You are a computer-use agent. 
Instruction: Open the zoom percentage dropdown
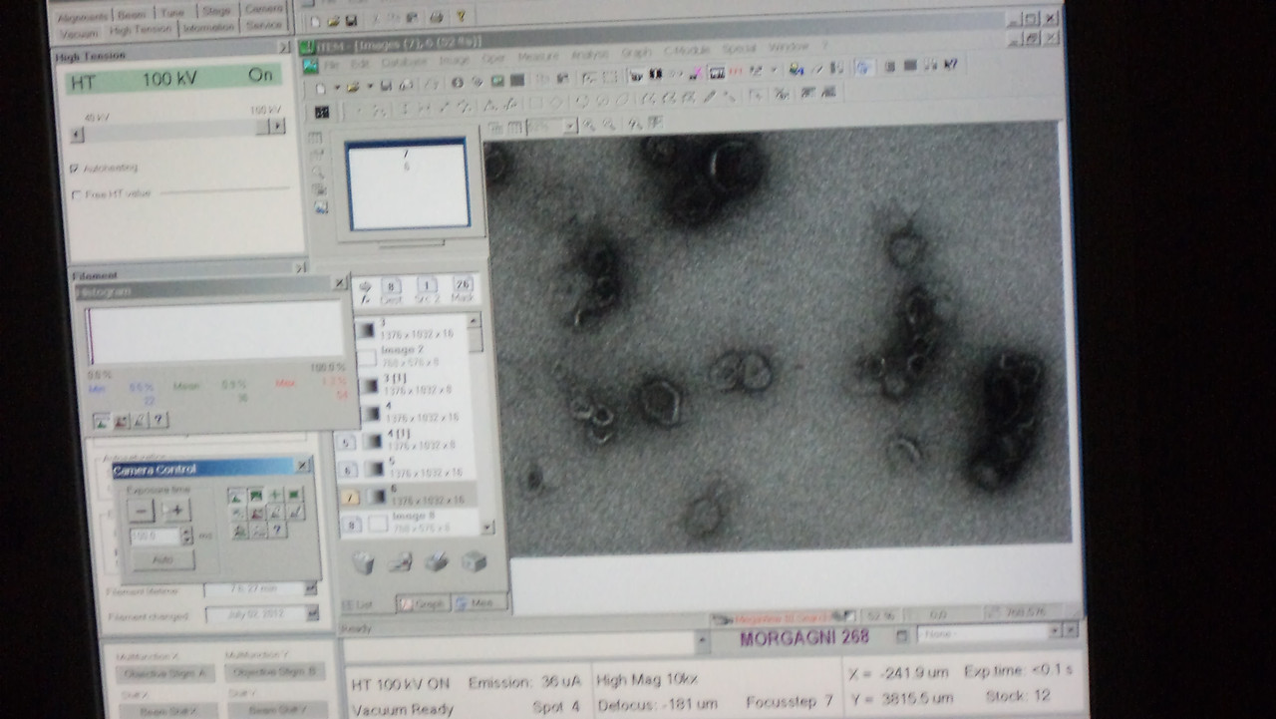pos(569,127)
